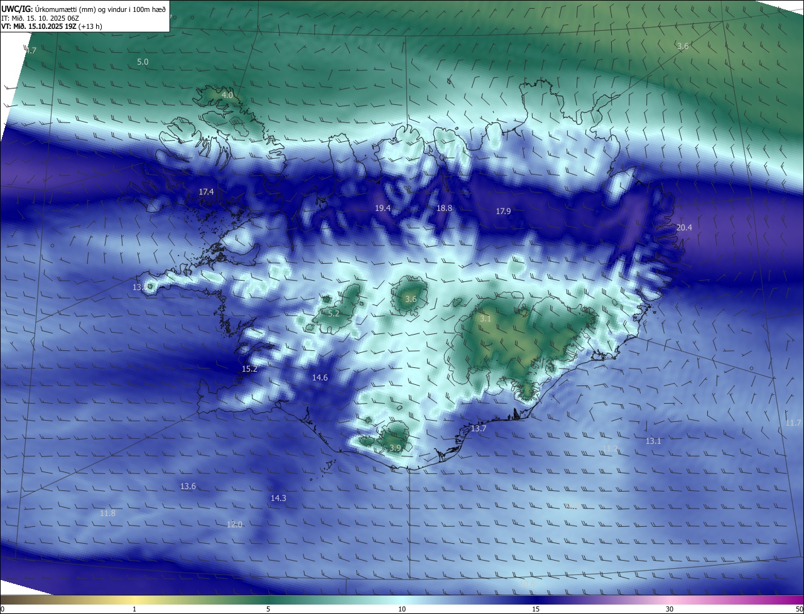Click the 18.8 value label
Screen dimensions: 804x614
(x=444, y=208)
